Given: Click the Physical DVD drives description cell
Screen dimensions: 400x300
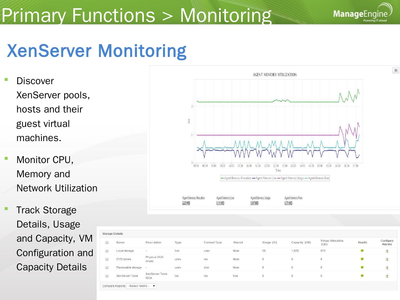Looking at the screenshot, I should [154, 259].
